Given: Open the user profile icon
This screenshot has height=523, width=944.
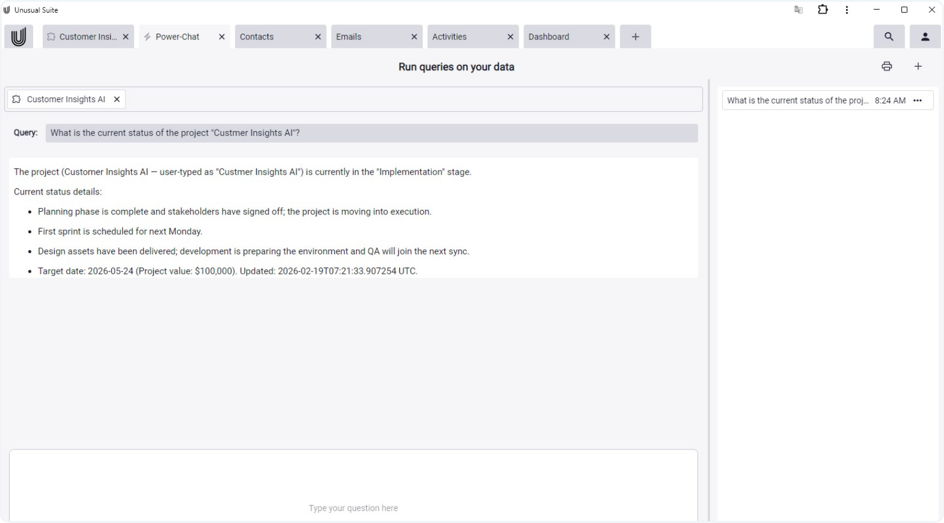Looking at the screenshot, I should pos(925,37).
